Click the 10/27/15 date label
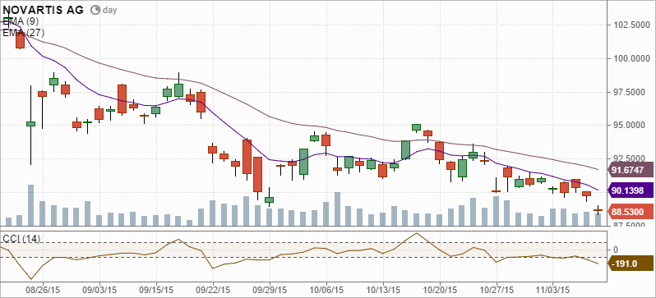The width and height of the screenshot is (656, 298). pyautogui.click(x=497, y=289)
